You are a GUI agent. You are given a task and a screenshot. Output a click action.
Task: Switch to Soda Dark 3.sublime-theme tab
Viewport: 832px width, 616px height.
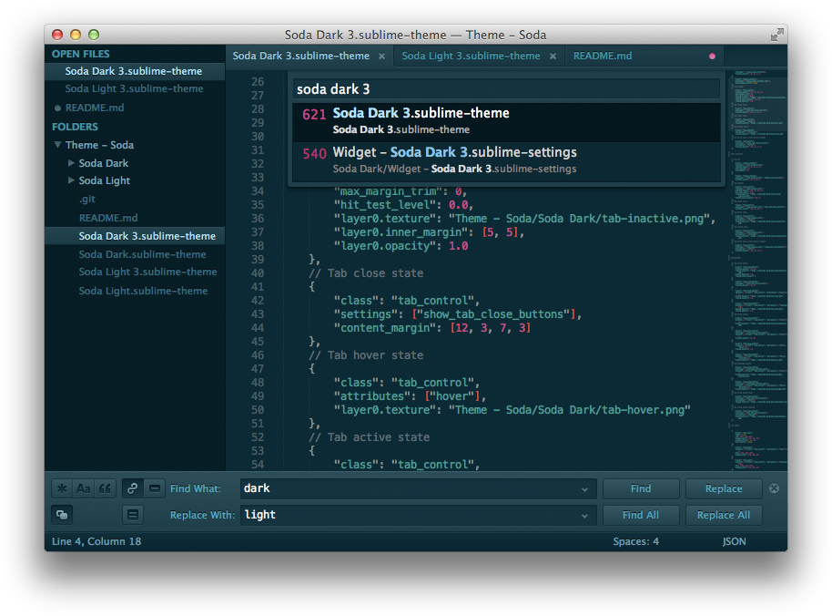[x=301, y=56]
